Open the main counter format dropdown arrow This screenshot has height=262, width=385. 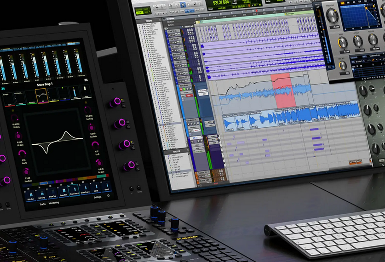(230, 1)
